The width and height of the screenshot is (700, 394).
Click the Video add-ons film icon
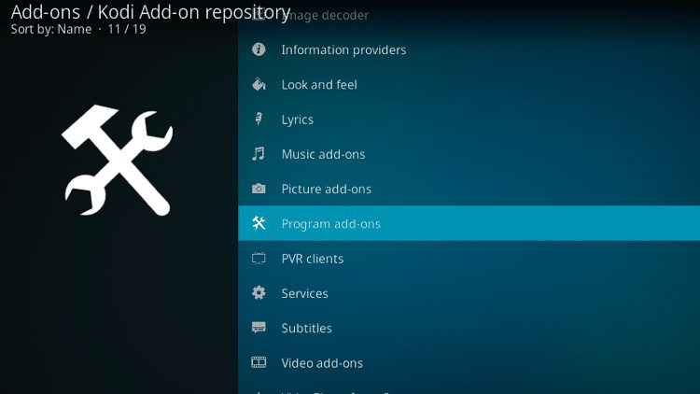[259, 363]
